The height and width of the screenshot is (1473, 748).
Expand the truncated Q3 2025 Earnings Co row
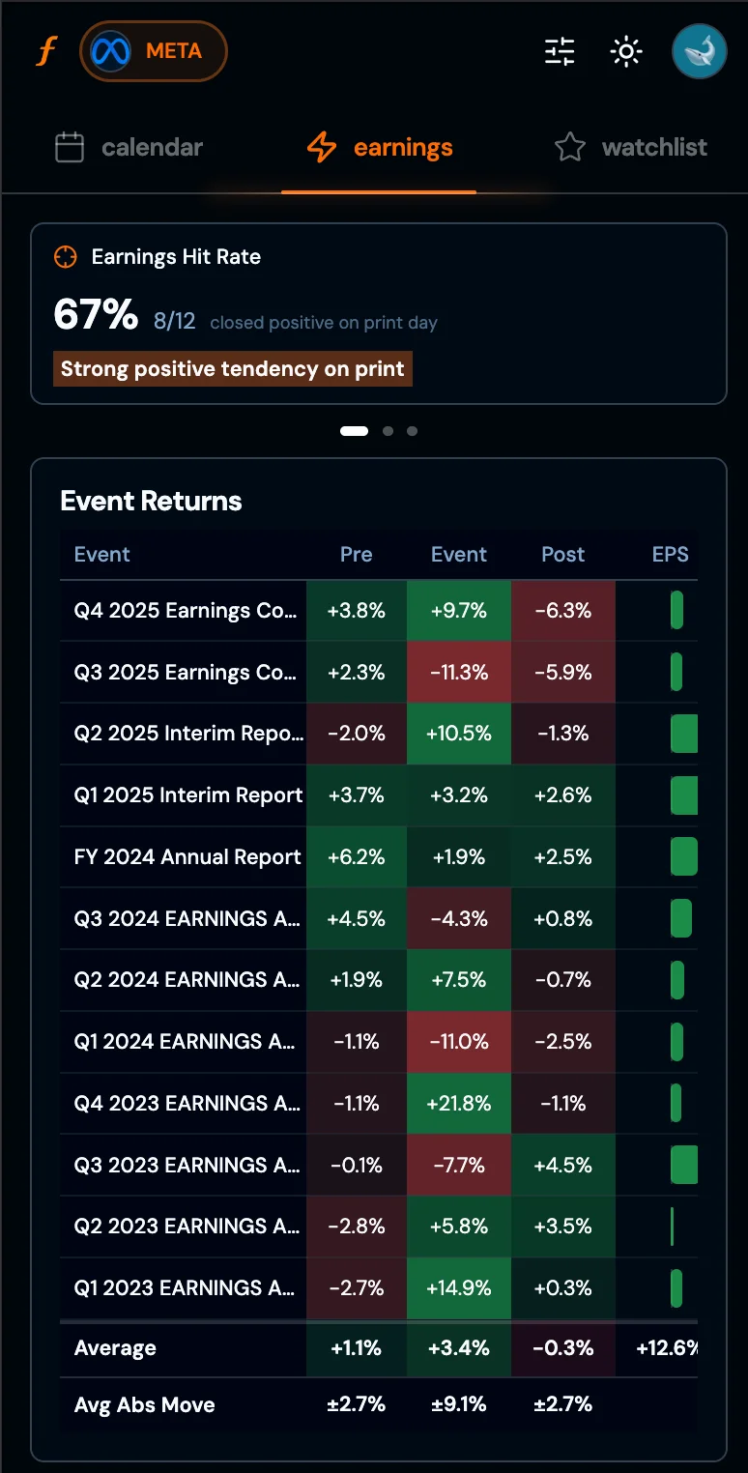click(184, 672)
